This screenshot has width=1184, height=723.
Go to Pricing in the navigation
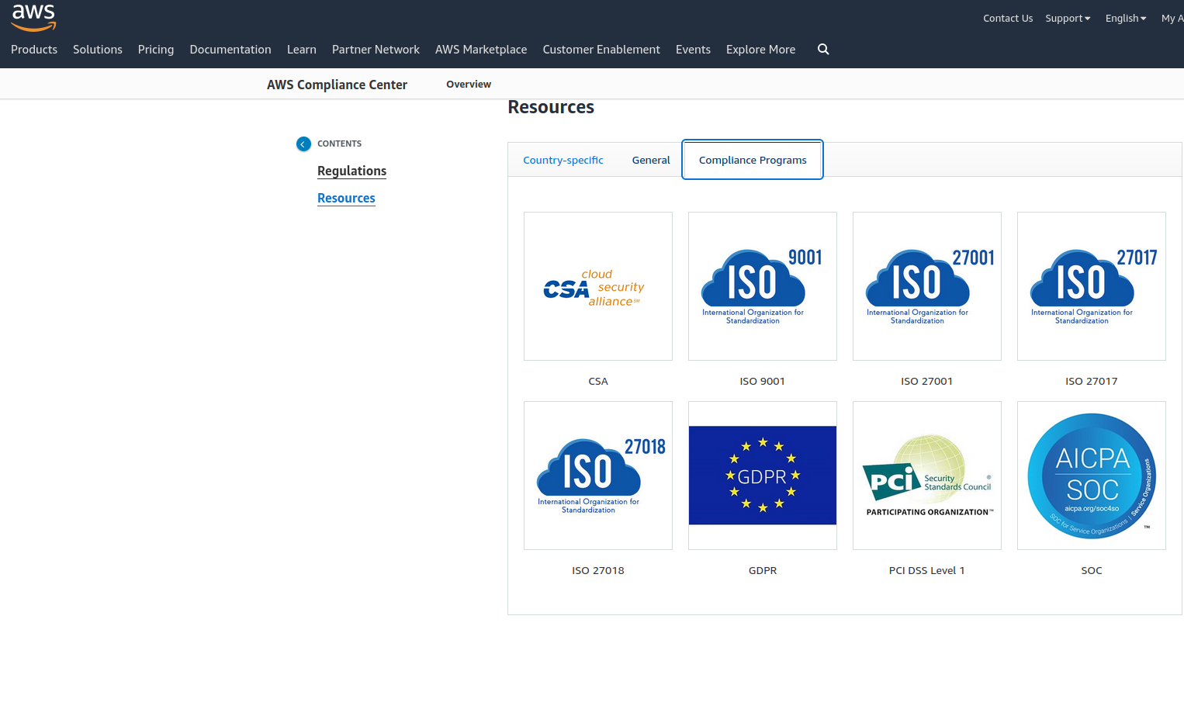point(156,49)
